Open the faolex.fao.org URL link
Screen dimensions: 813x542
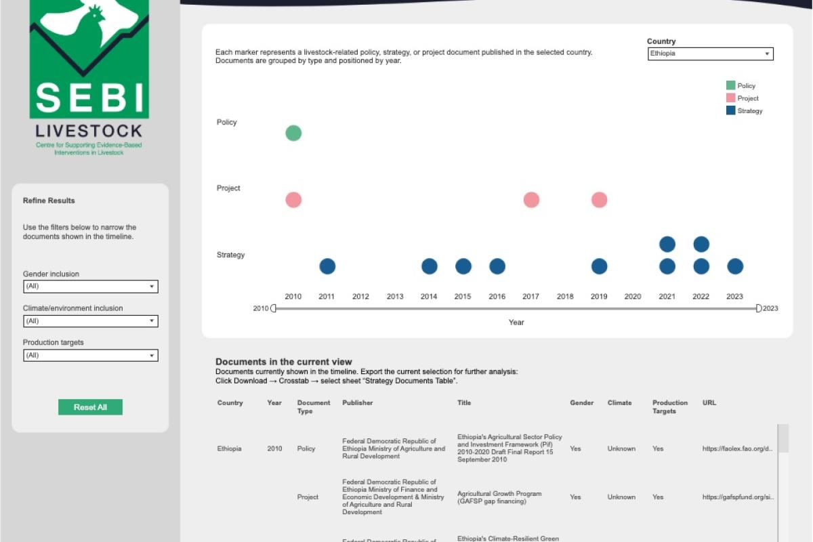click(738, 449)
